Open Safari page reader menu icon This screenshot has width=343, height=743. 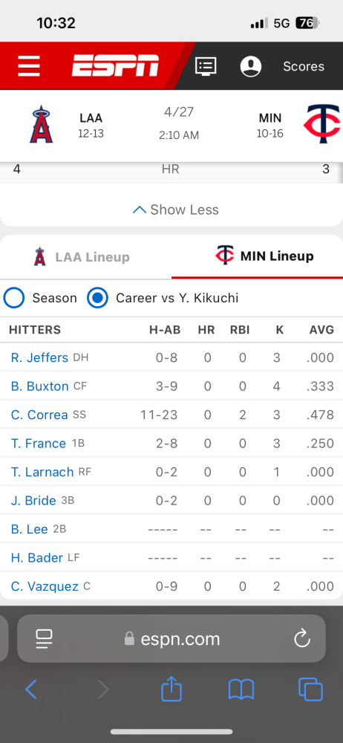(44, 639)
